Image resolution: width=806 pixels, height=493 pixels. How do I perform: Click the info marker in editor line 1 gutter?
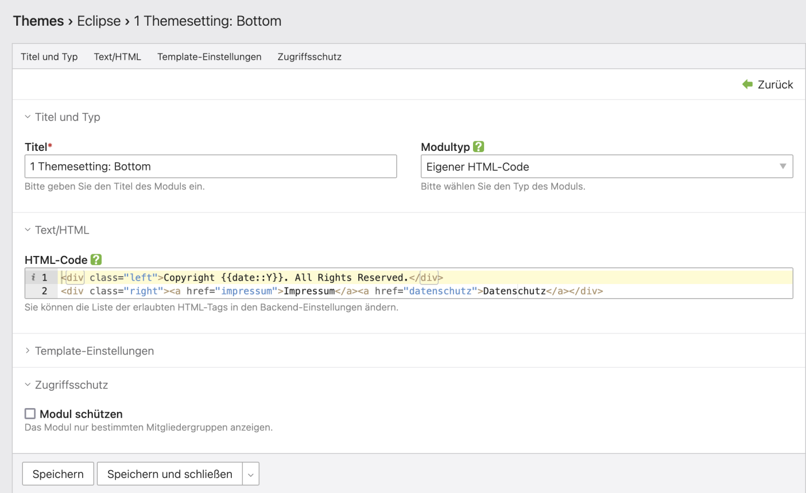[34, 277]
